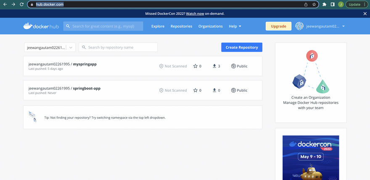Open the Organizations nav item

[x=210, y=26]
